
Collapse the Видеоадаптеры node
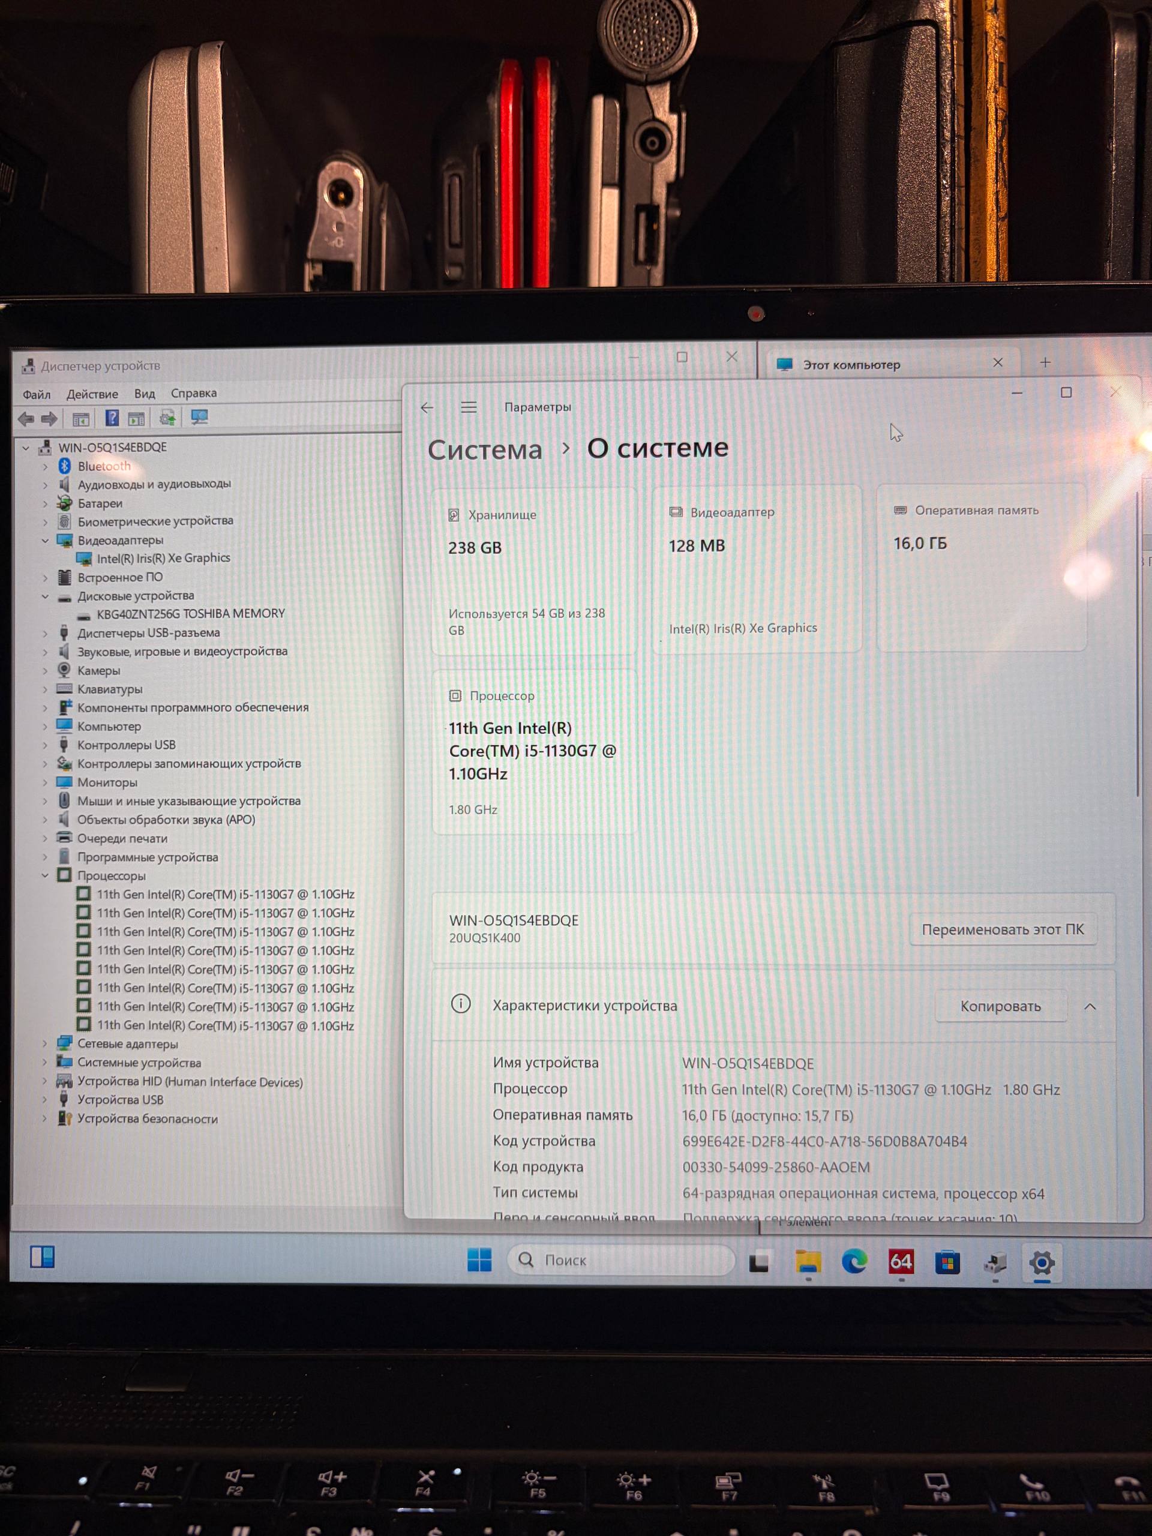click(45, 540)
